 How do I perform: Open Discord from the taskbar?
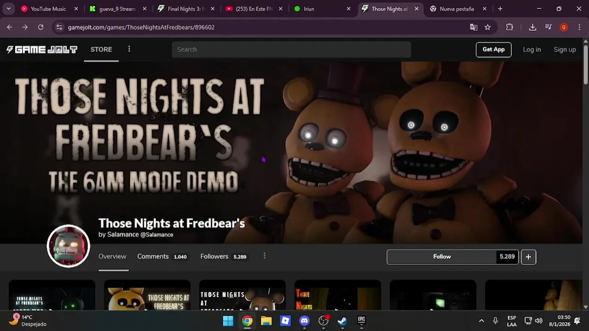(305, 320)
